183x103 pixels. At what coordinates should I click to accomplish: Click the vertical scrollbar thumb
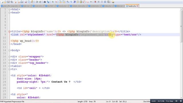(181, 26)
